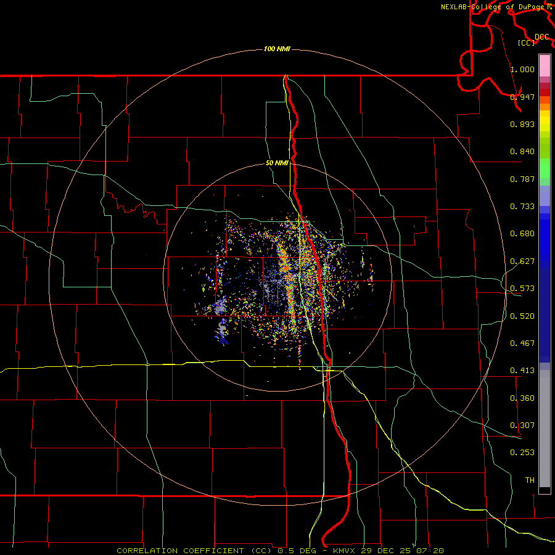555x555 pixels.
Task: Select the 0.893 legend value
Action: pyautogui.click(x=522, y=124)
